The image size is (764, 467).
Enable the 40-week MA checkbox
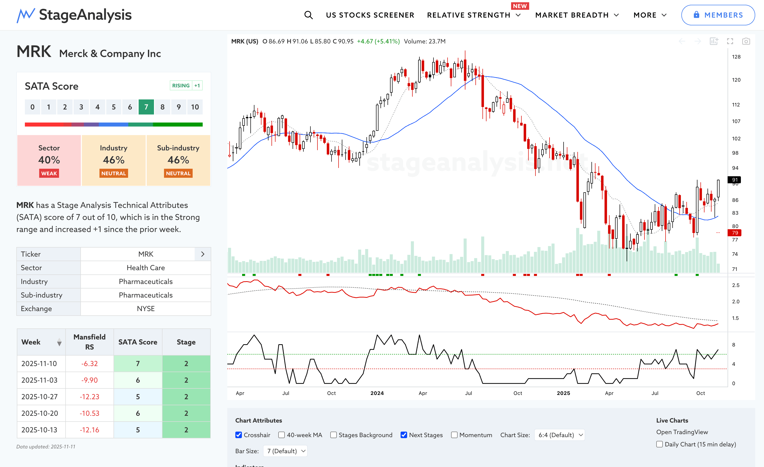[282, 435]
